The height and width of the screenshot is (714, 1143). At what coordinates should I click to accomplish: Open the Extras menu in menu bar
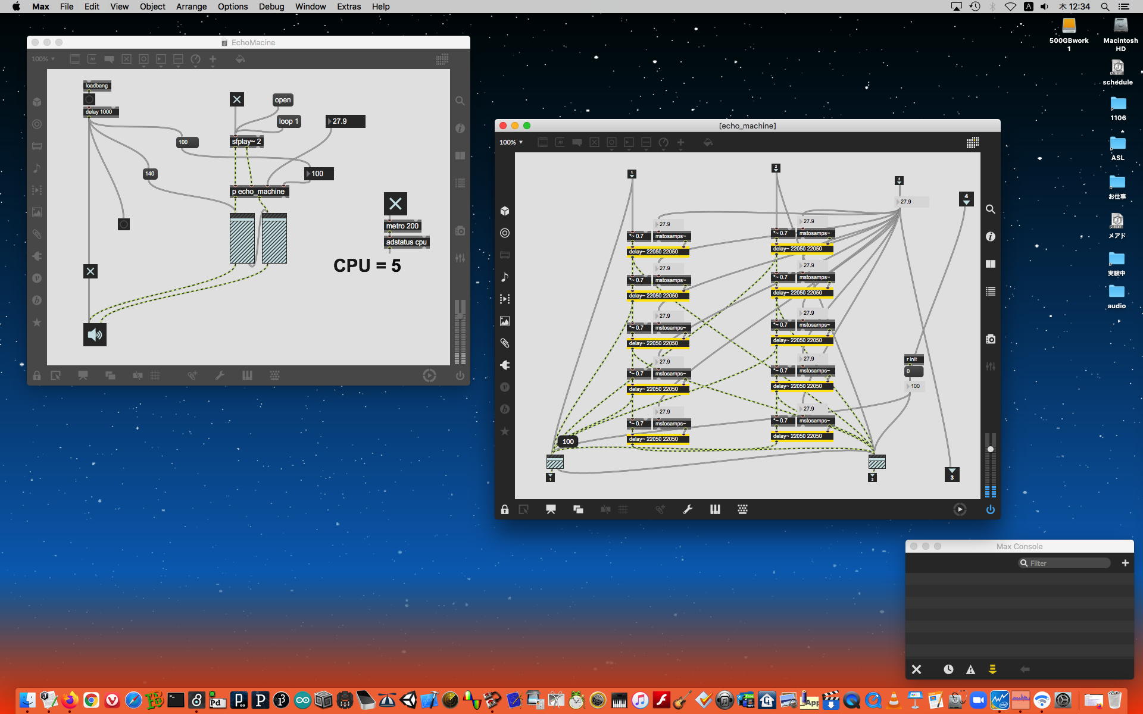[x=348, y=7]
